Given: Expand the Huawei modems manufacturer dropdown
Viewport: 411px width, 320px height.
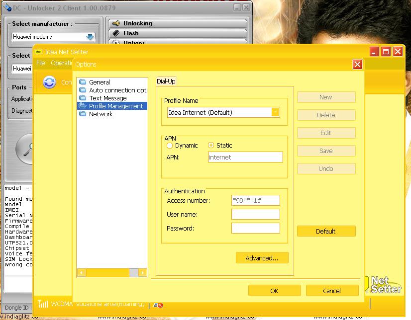Looking at the screenshot, I should coord(90,37).
